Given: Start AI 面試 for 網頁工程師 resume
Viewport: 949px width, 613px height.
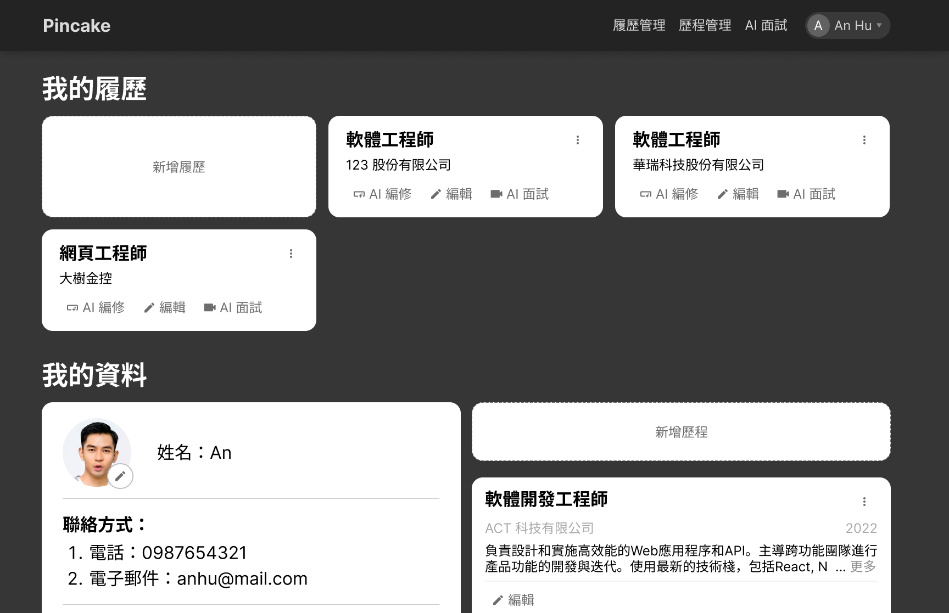Looking at the screenshot, I should tap(233, 308).
